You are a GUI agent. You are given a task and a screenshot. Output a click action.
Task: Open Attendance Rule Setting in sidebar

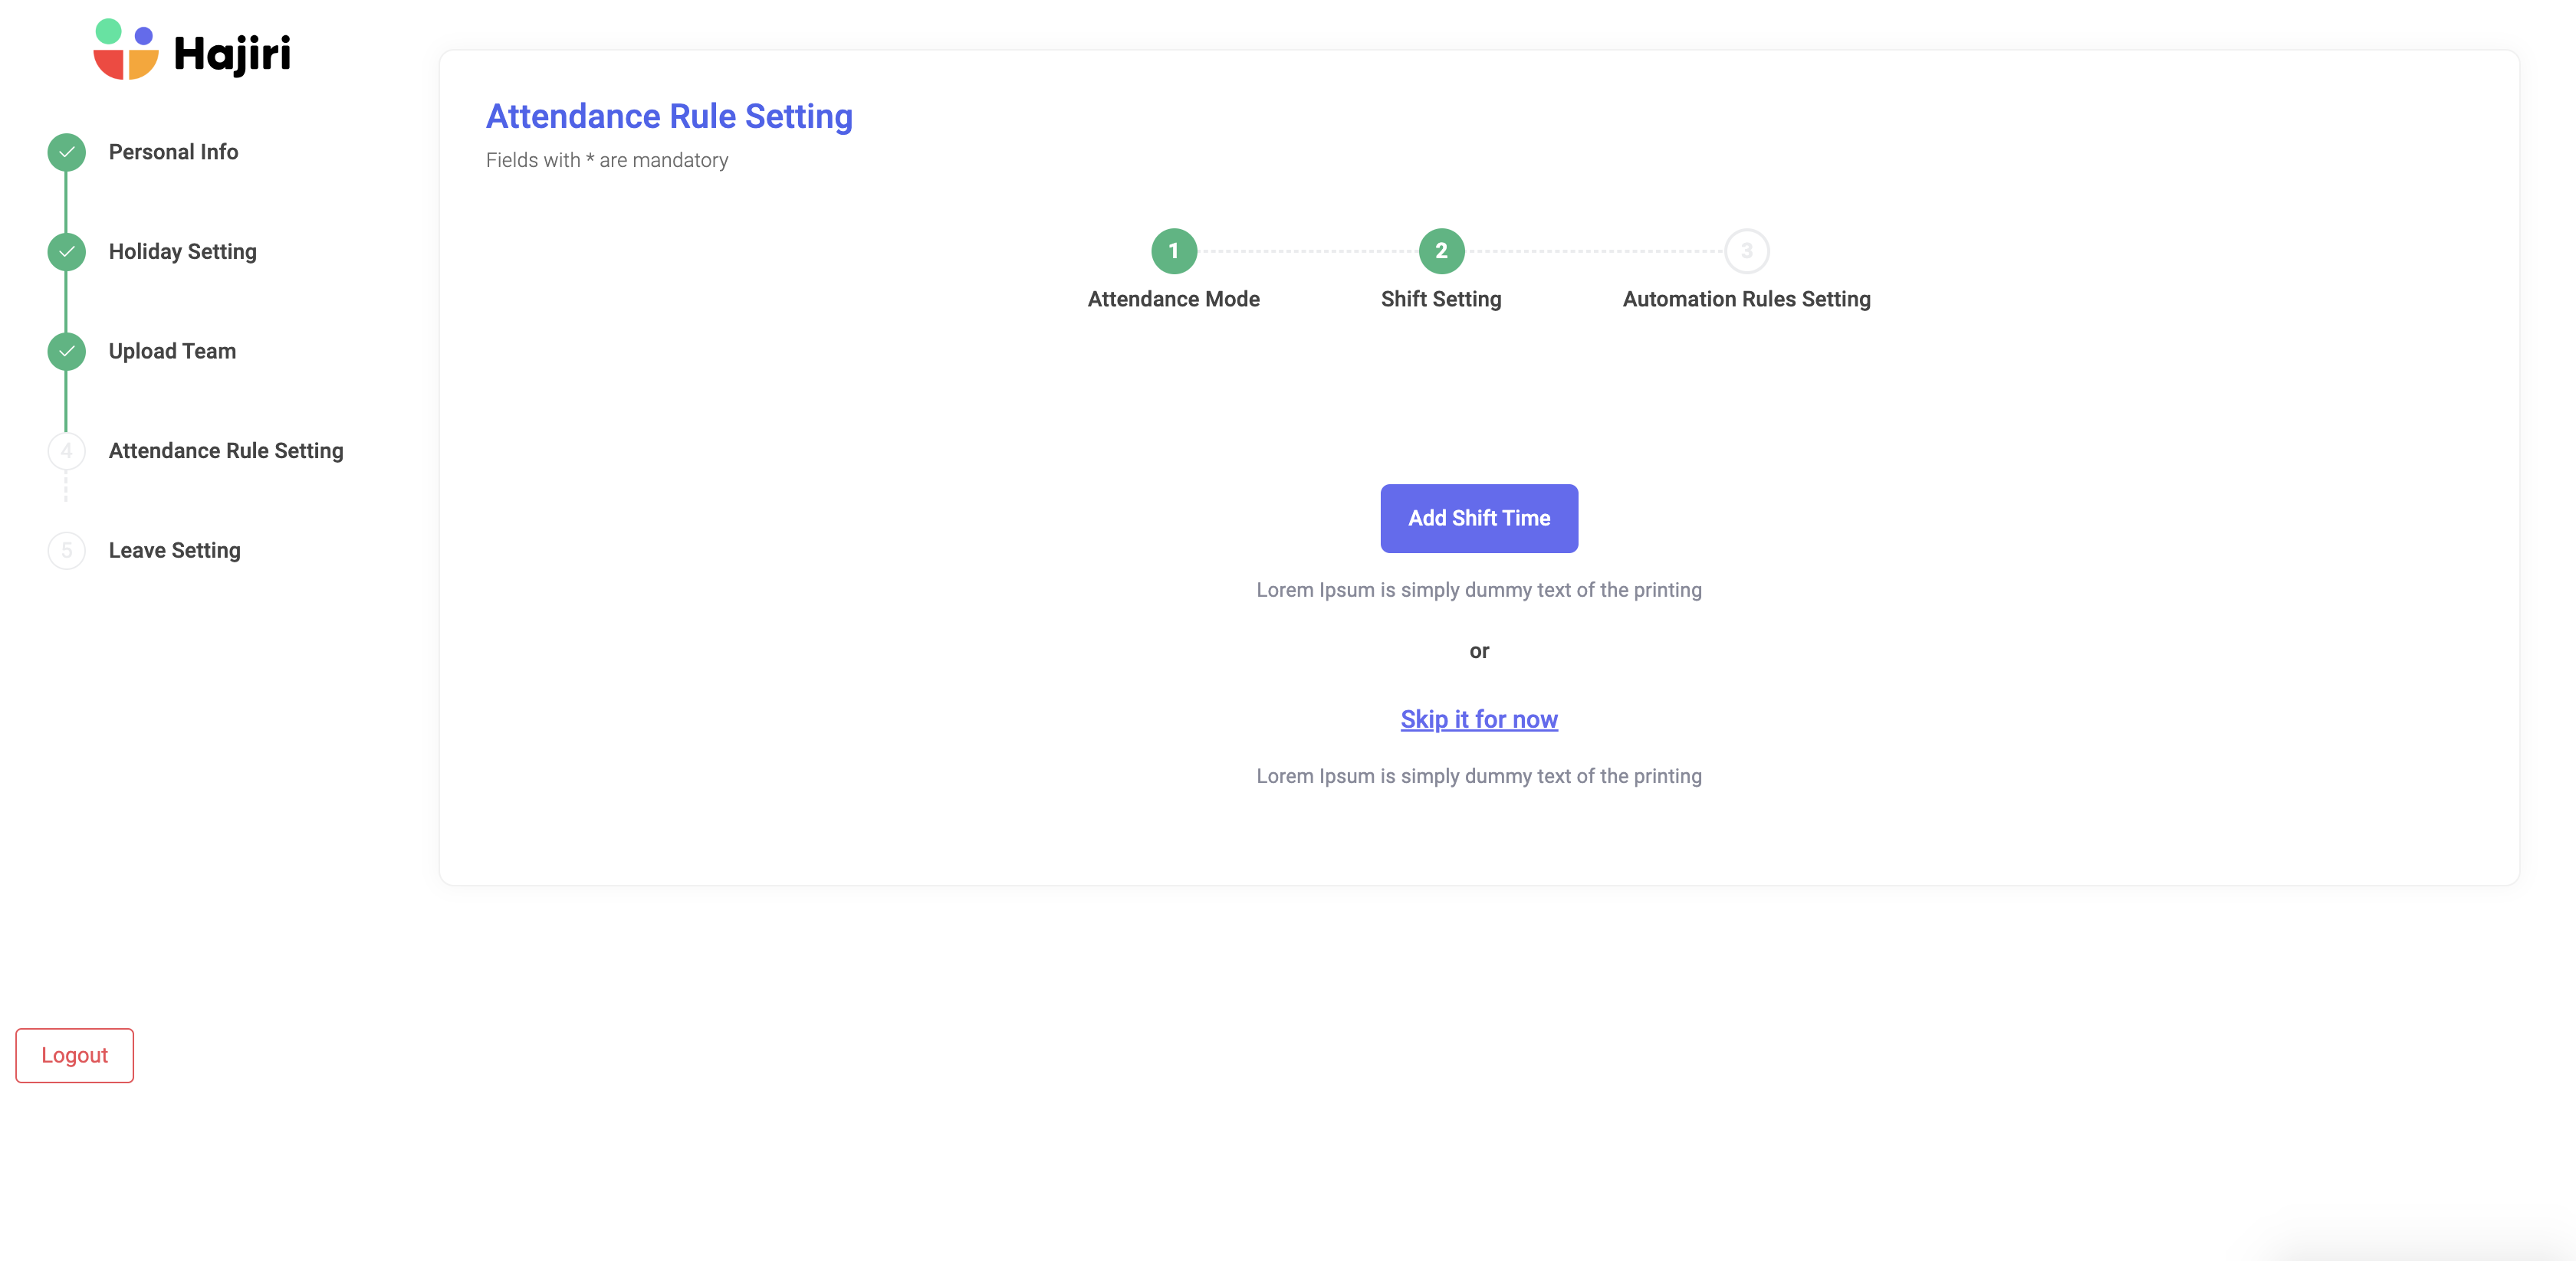[x=226, y=450]
